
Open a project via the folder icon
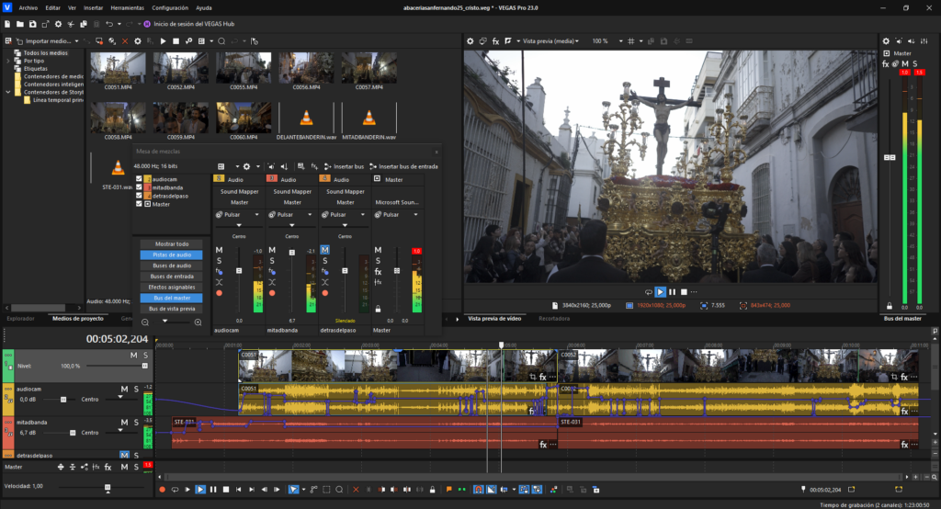tap(20, 24)
